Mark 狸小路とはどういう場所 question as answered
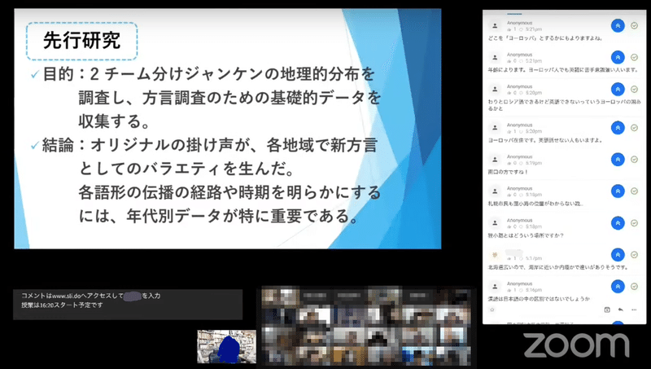651x369 pixels. point(634,223)
